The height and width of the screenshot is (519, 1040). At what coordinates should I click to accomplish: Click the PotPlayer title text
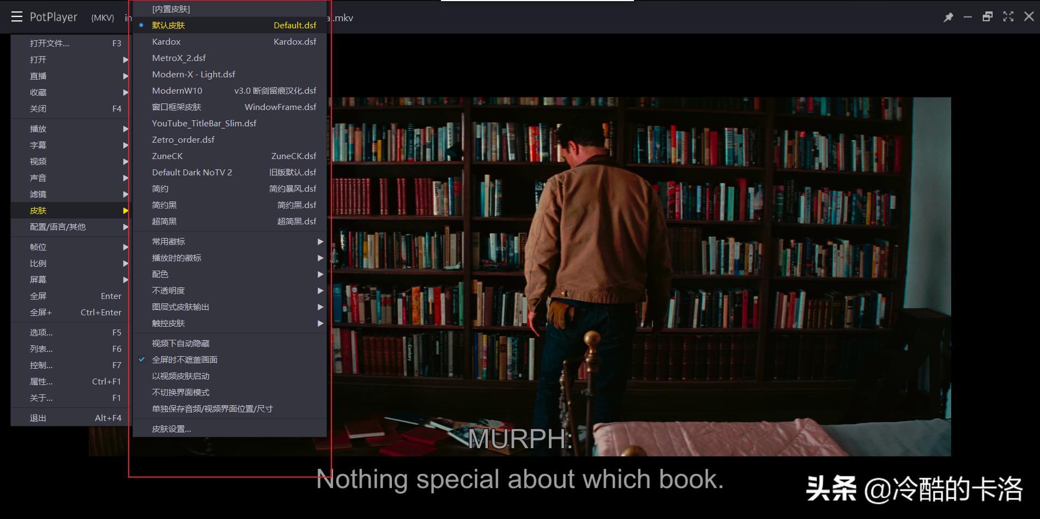[53, 17]
